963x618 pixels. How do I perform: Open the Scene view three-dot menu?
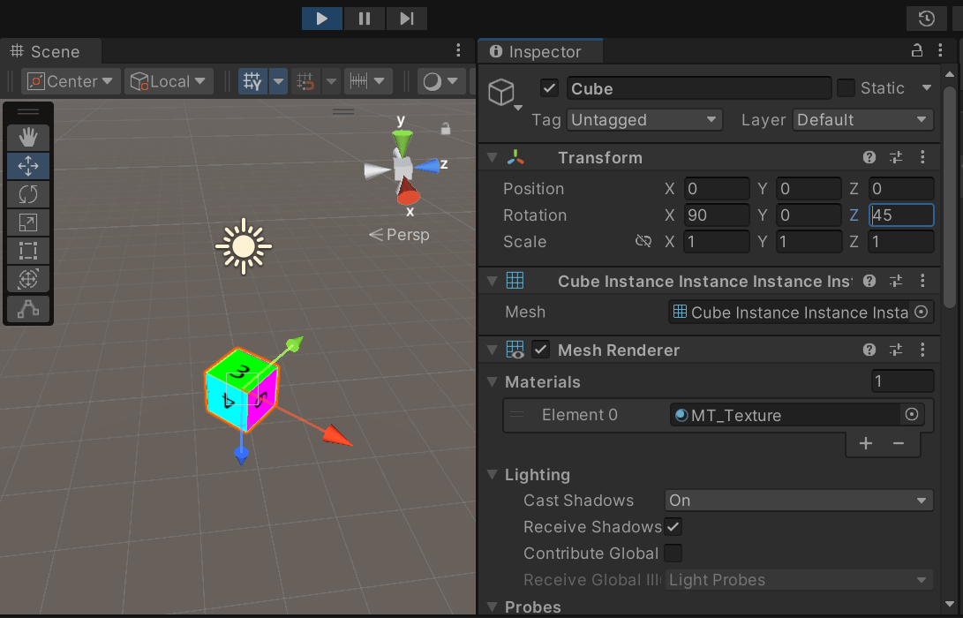458,50
